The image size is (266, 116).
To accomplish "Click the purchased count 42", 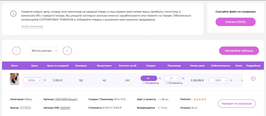I will point(104,80).
